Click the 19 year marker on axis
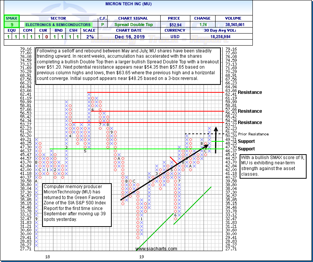The height and width of the screenshot is (262, 313). coord(141,257)
